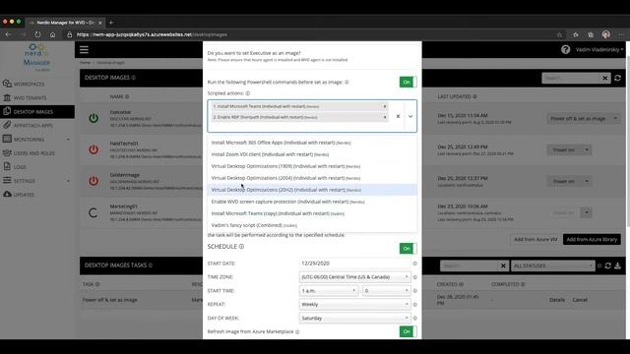Open the Start Time hour dropdown
The height and width of the screenshot is (354, 630).
click(328, 291)
